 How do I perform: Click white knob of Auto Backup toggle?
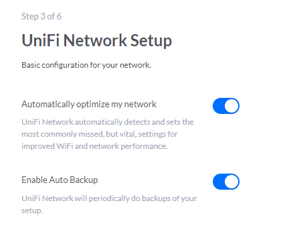pos(231,182)
